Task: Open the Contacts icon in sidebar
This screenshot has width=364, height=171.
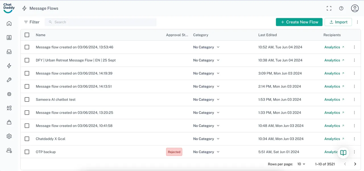Action: 9,37
